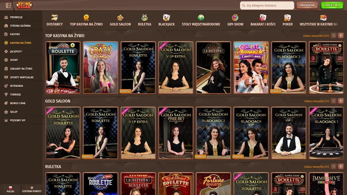The image size is (347, 195).
Task: Open the Speed Roulette game thumbnail
Action: click(63, 67)
